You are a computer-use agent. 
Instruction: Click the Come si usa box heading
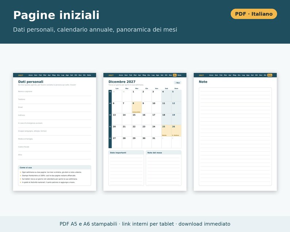tap(26, 167)
